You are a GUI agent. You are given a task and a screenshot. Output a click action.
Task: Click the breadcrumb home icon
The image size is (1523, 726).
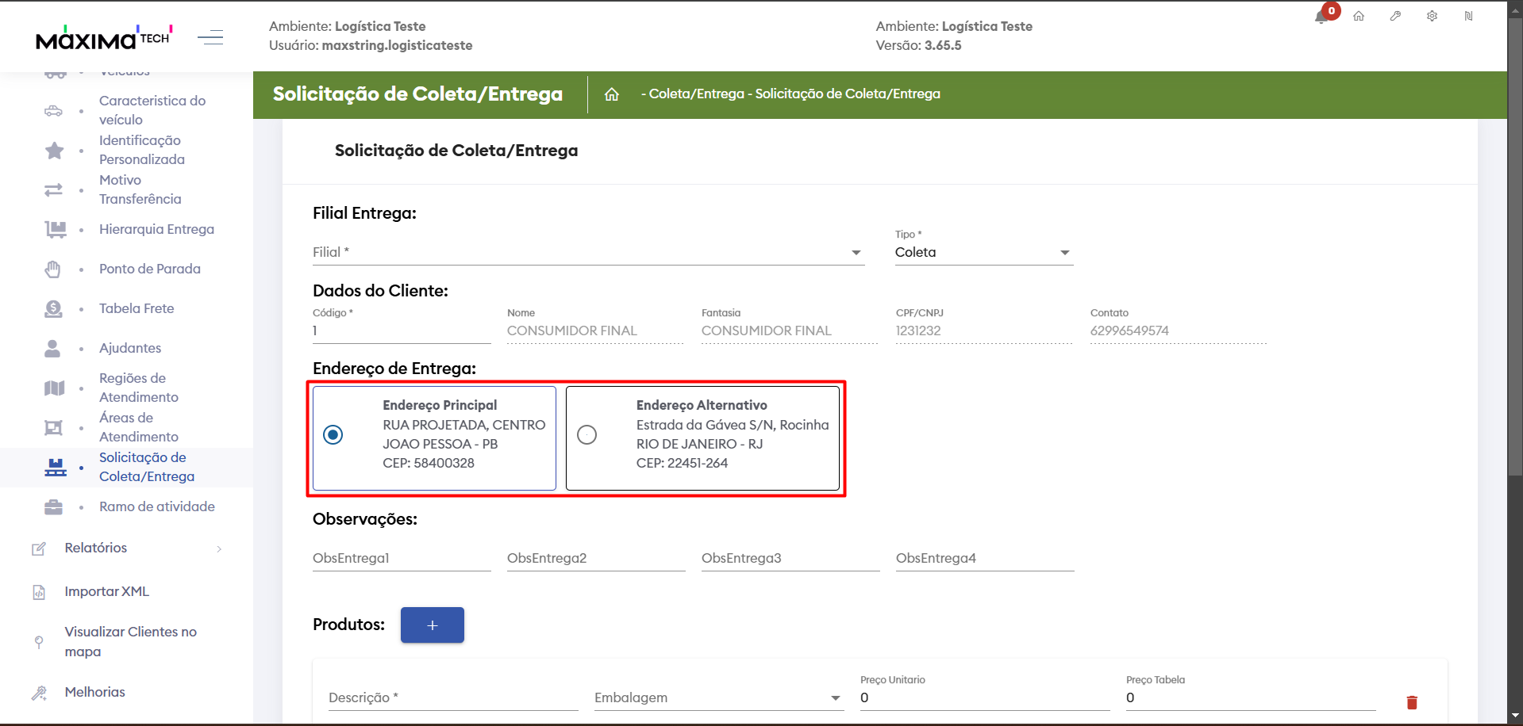pyautogui.click(x=611, y=94)
